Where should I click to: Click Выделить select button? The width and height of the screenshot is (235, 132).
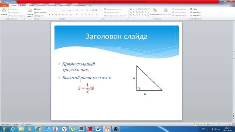coord(196,15)
